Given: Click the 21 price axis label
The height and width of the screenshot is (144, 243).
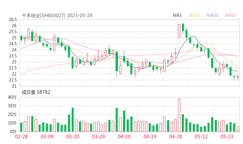Looking at the screenshot, I should [x=14, y=86].
